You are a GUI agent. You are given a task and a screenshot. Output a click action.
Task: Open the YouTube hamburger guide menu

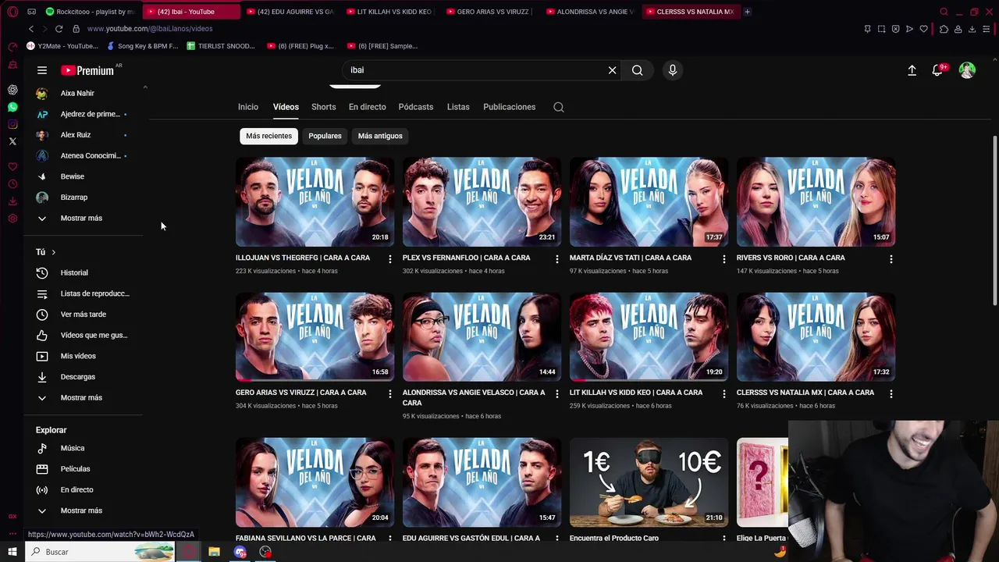click(42, 70)
